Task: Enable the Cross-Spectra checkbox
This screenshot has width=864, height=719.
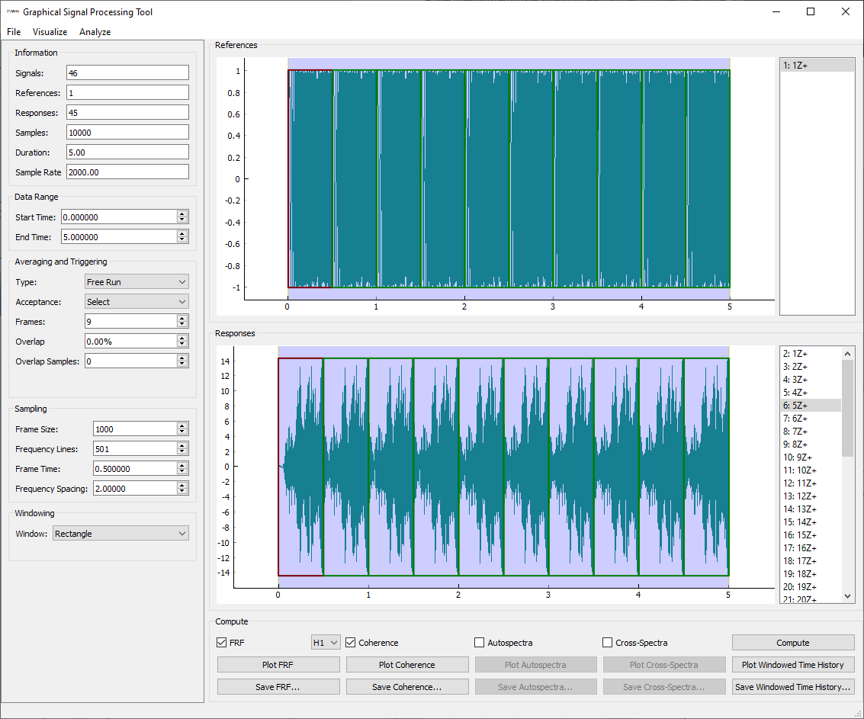Action: [x=608, y=643]
